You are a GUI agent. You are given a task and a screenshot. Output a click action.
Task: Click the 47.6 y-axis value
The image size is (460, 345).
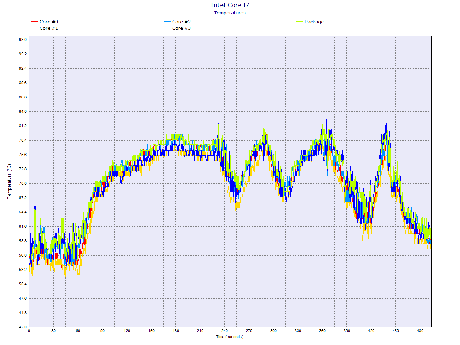coord(23,298)
